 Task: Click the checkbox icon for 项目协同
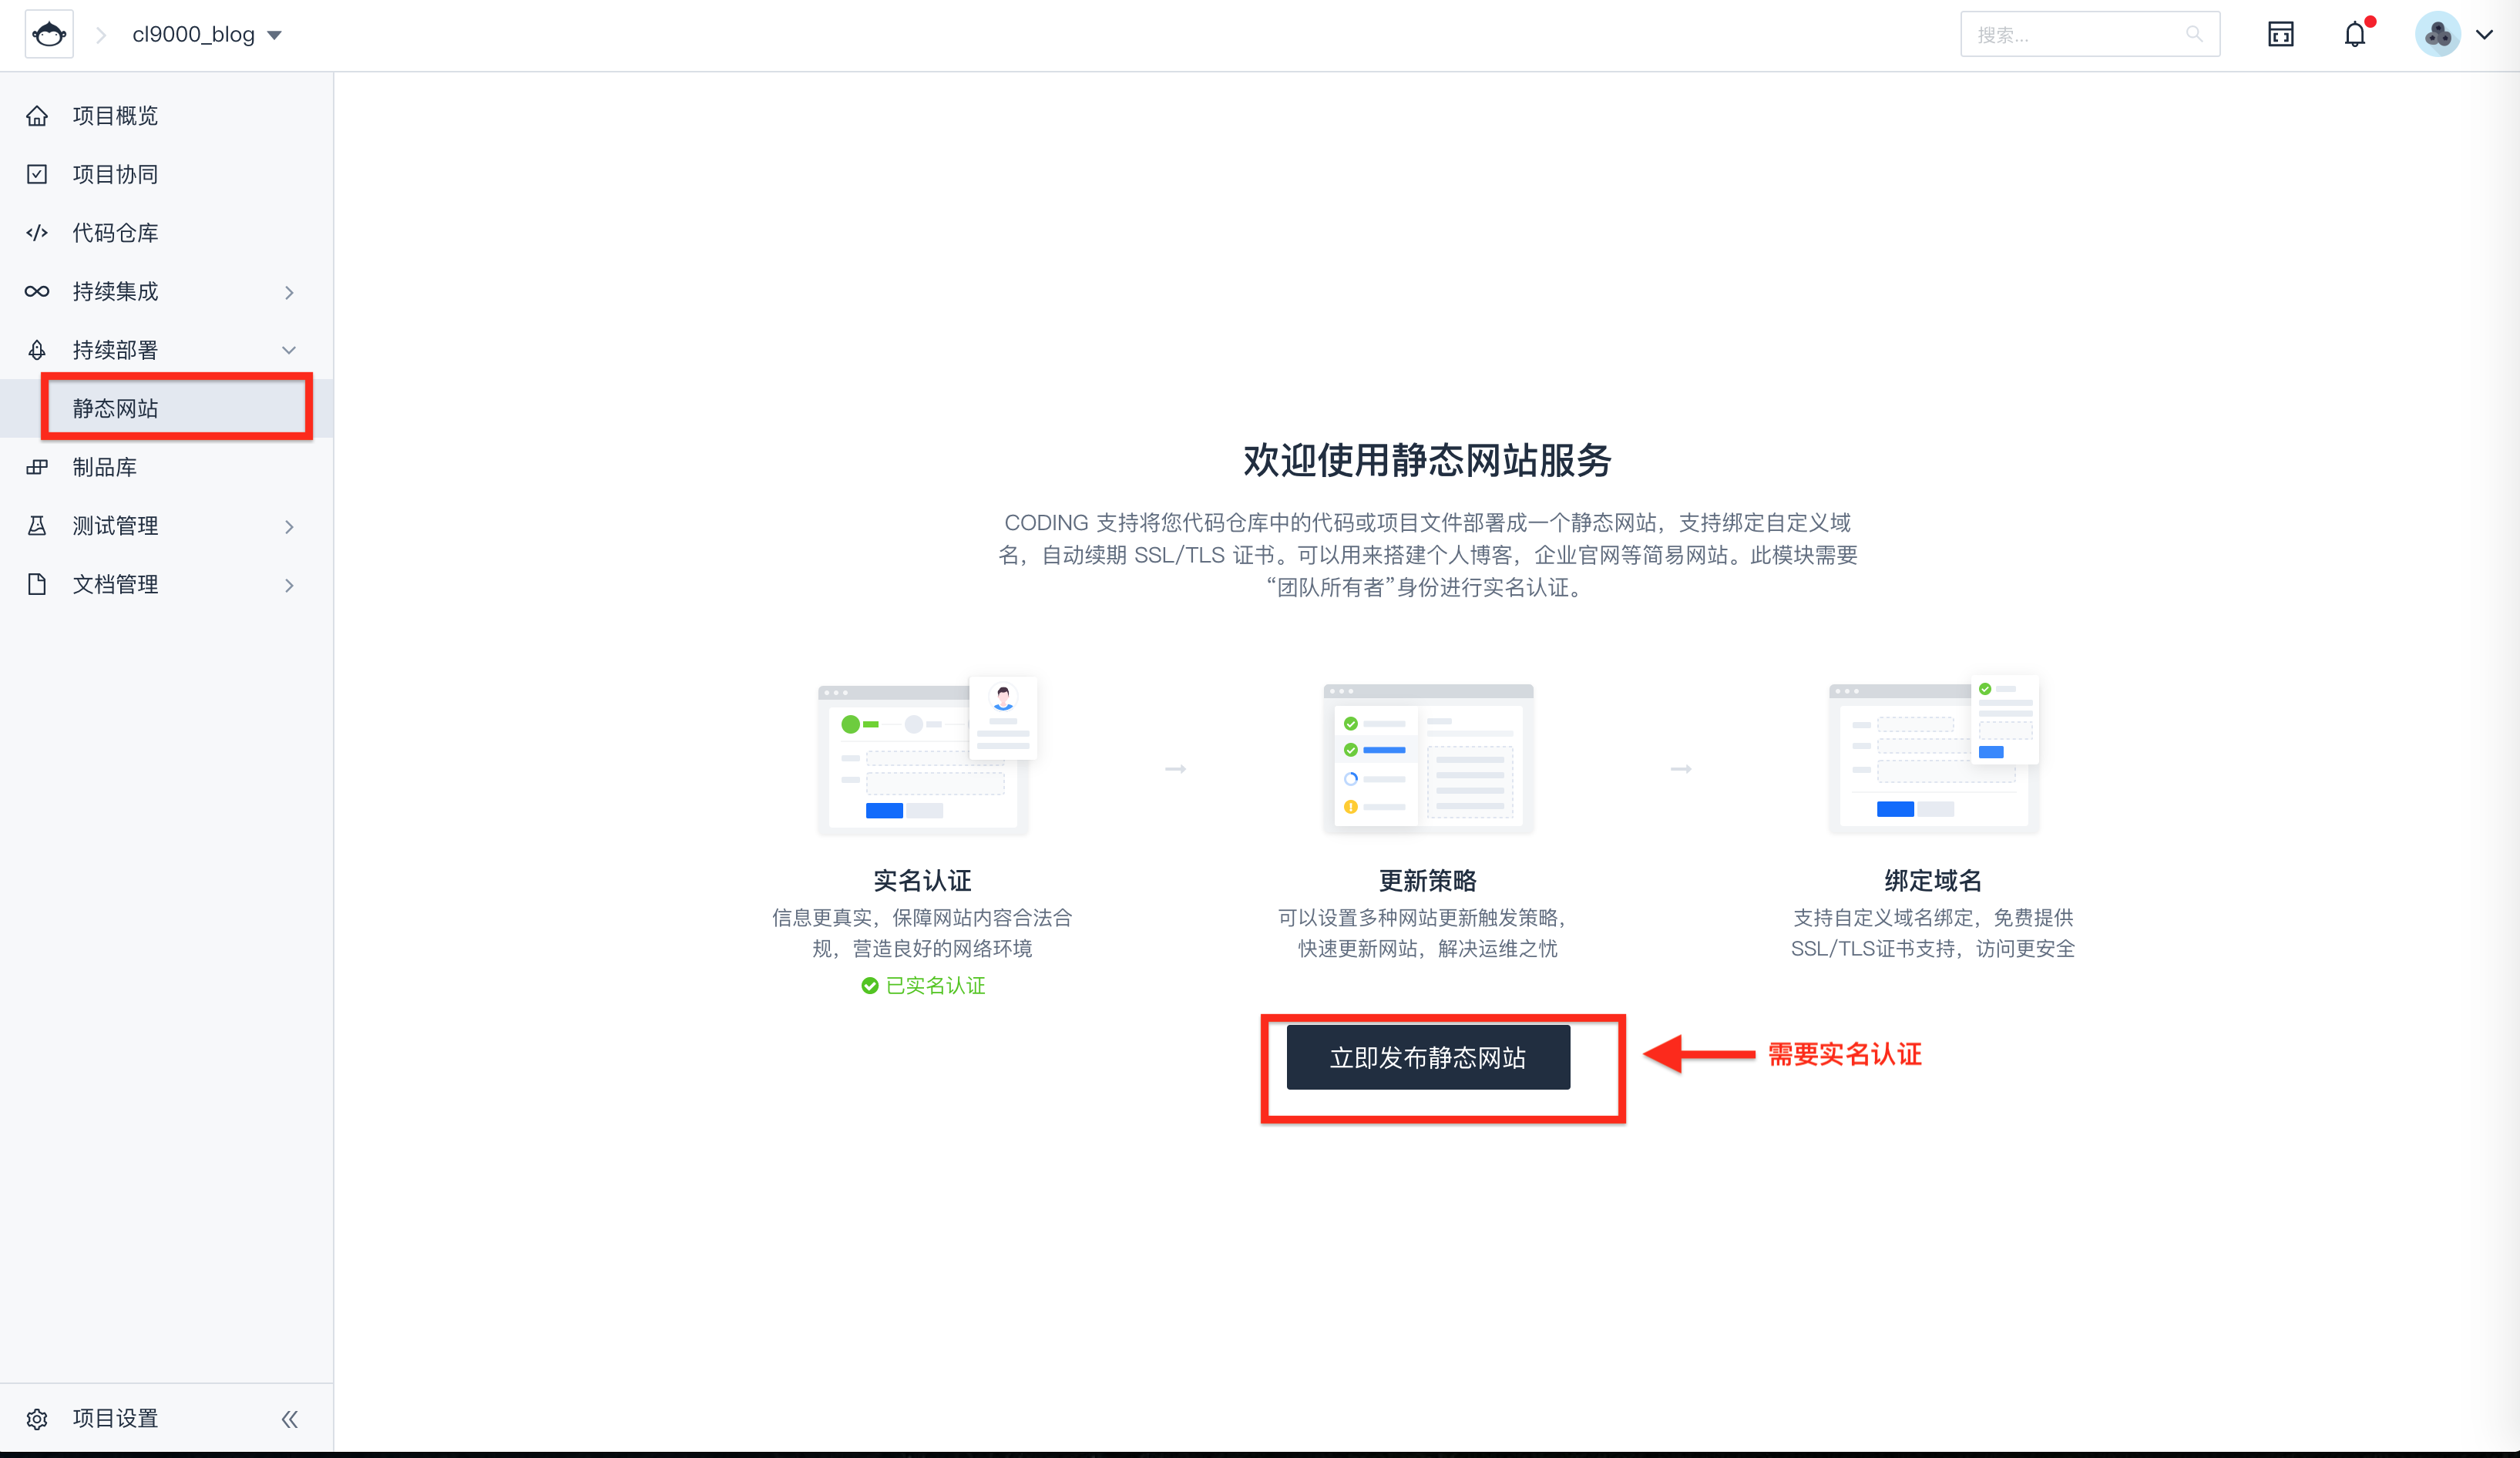[37, 174]
